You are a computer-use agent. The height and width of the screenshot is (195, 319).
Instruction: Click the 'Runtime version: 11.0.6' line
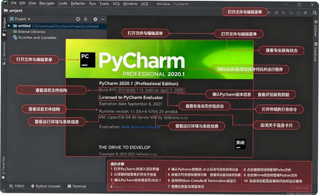pos(138,111)
